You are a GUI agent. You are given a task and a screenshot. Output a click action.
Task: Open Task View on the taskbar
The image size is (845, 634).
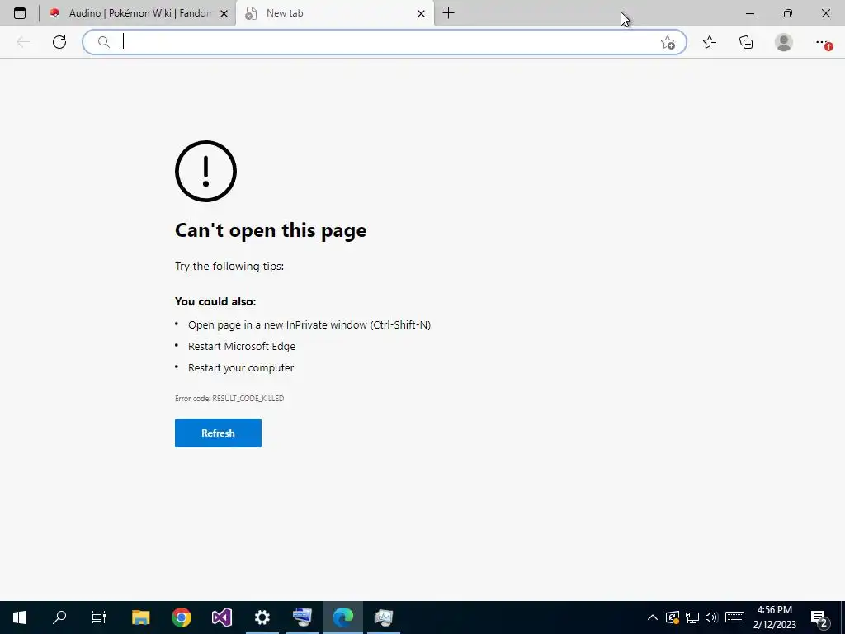(99, 617)
